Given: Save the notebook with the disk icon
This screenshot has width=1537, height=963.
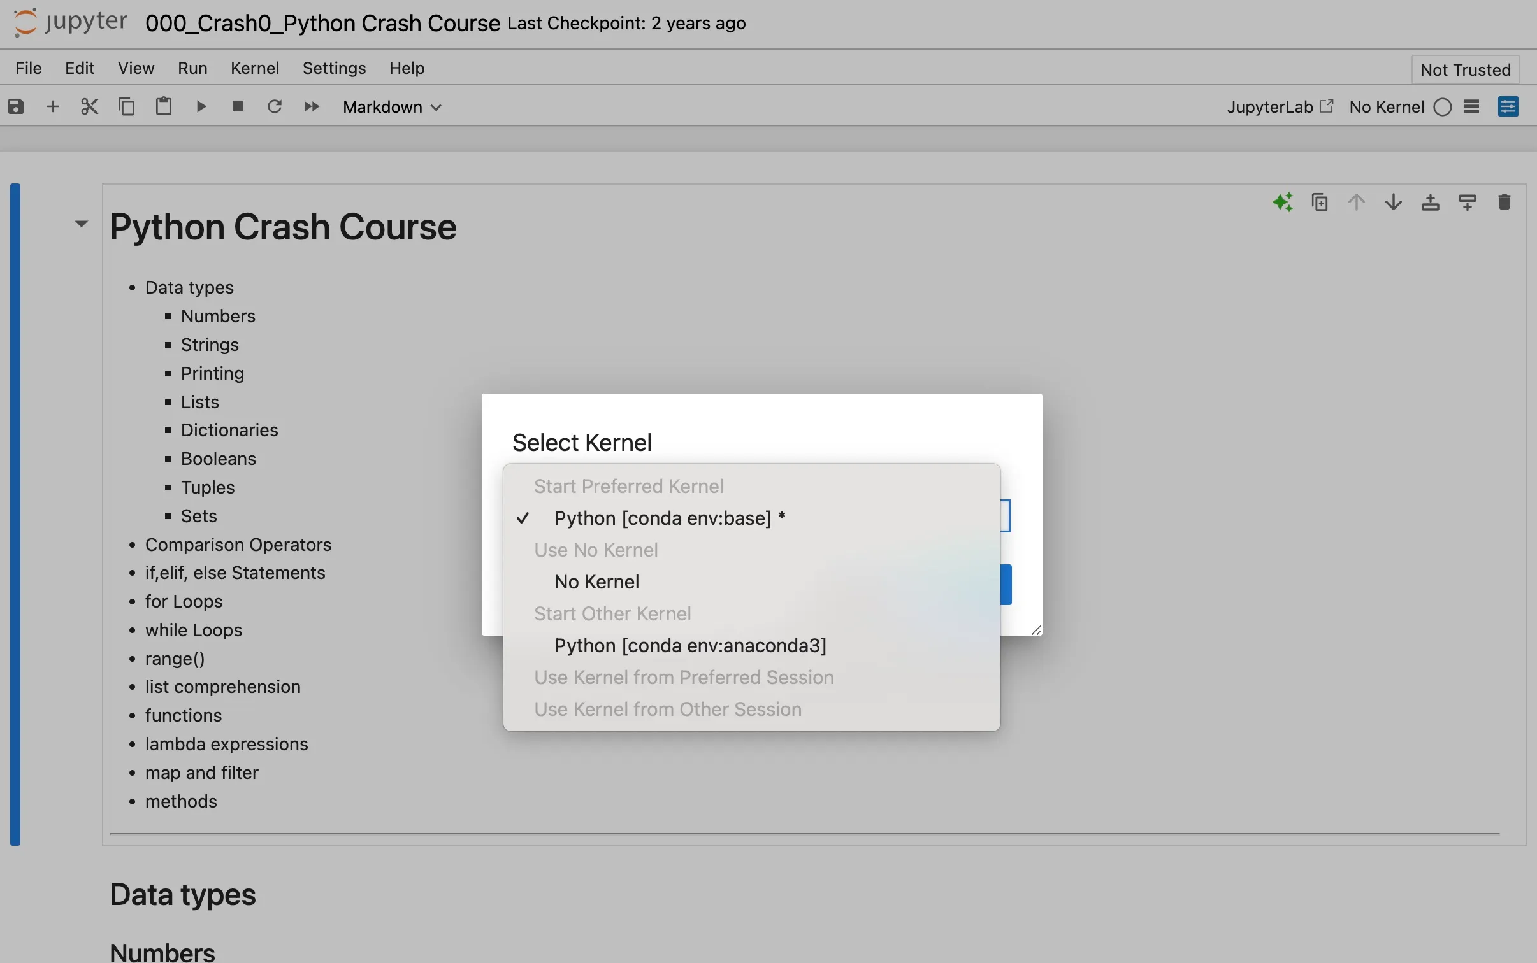Looking at the screenshot, I should tap(16, 106).
